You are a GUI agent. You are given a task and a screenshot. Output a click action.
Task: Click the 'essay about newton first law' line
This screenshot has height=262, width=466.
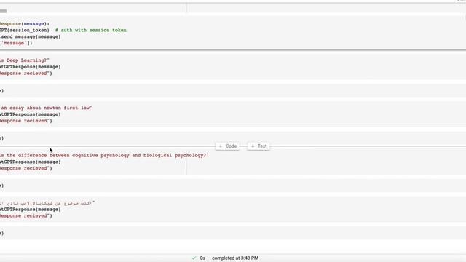click(x=46, y=108)
